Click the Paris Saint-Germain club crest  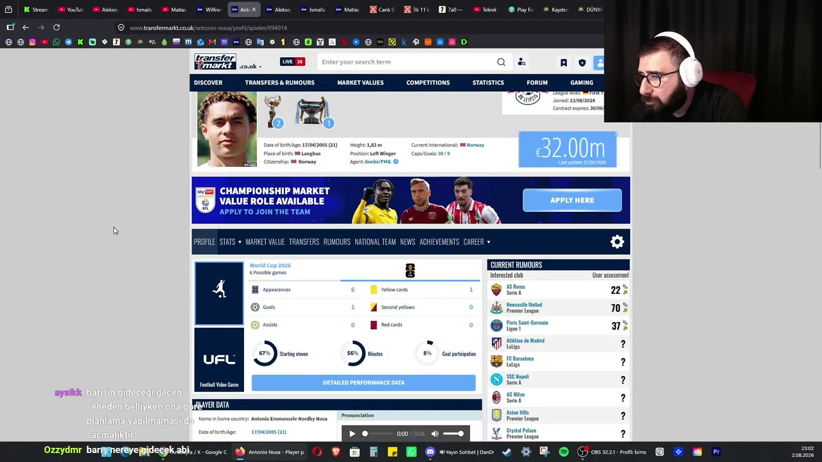click(496, 326)
